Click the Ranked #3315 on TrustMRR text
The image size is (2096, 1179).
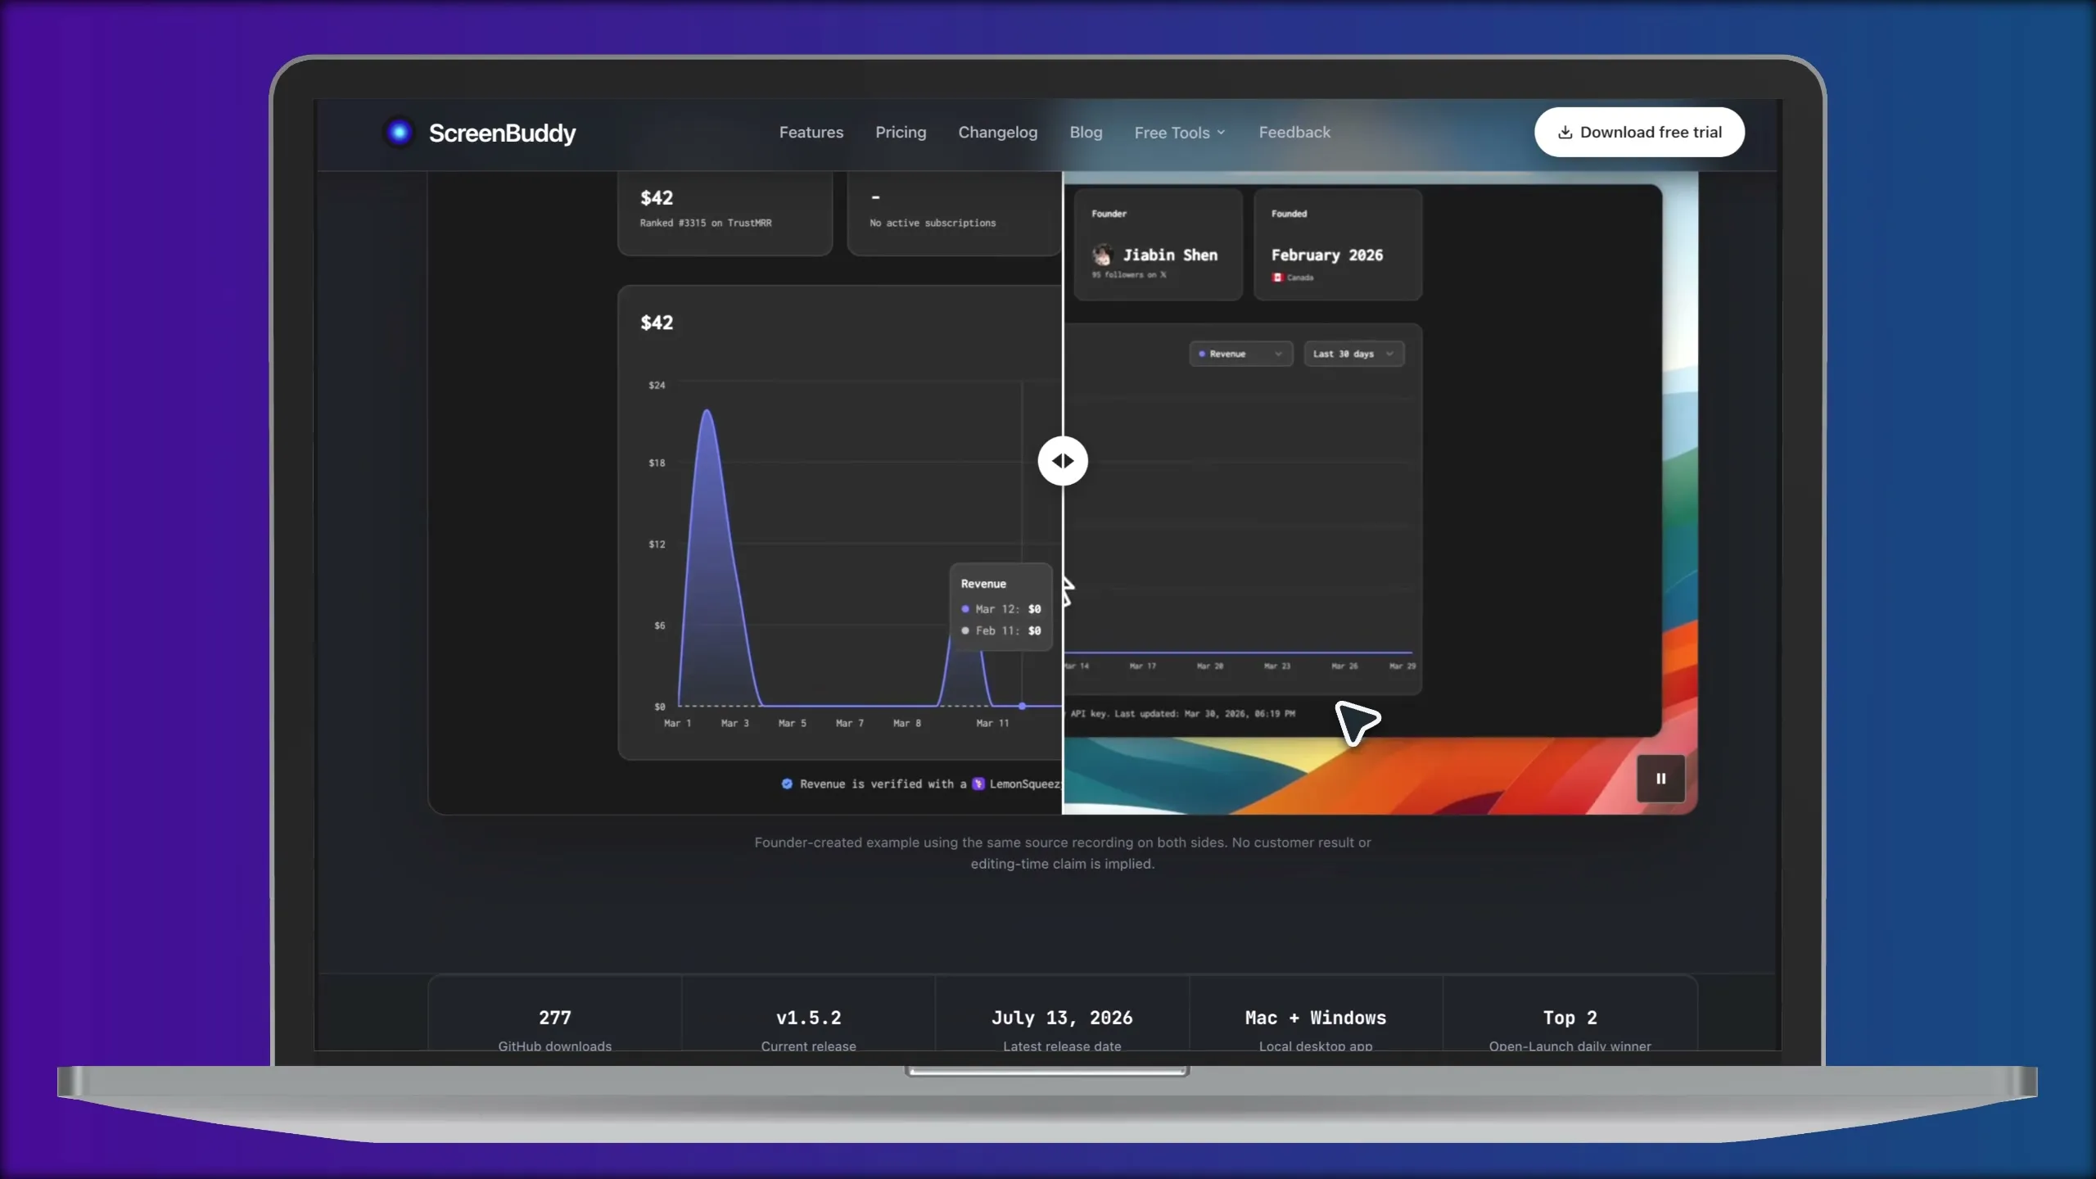pyautogui.click(x=706, y=223)
